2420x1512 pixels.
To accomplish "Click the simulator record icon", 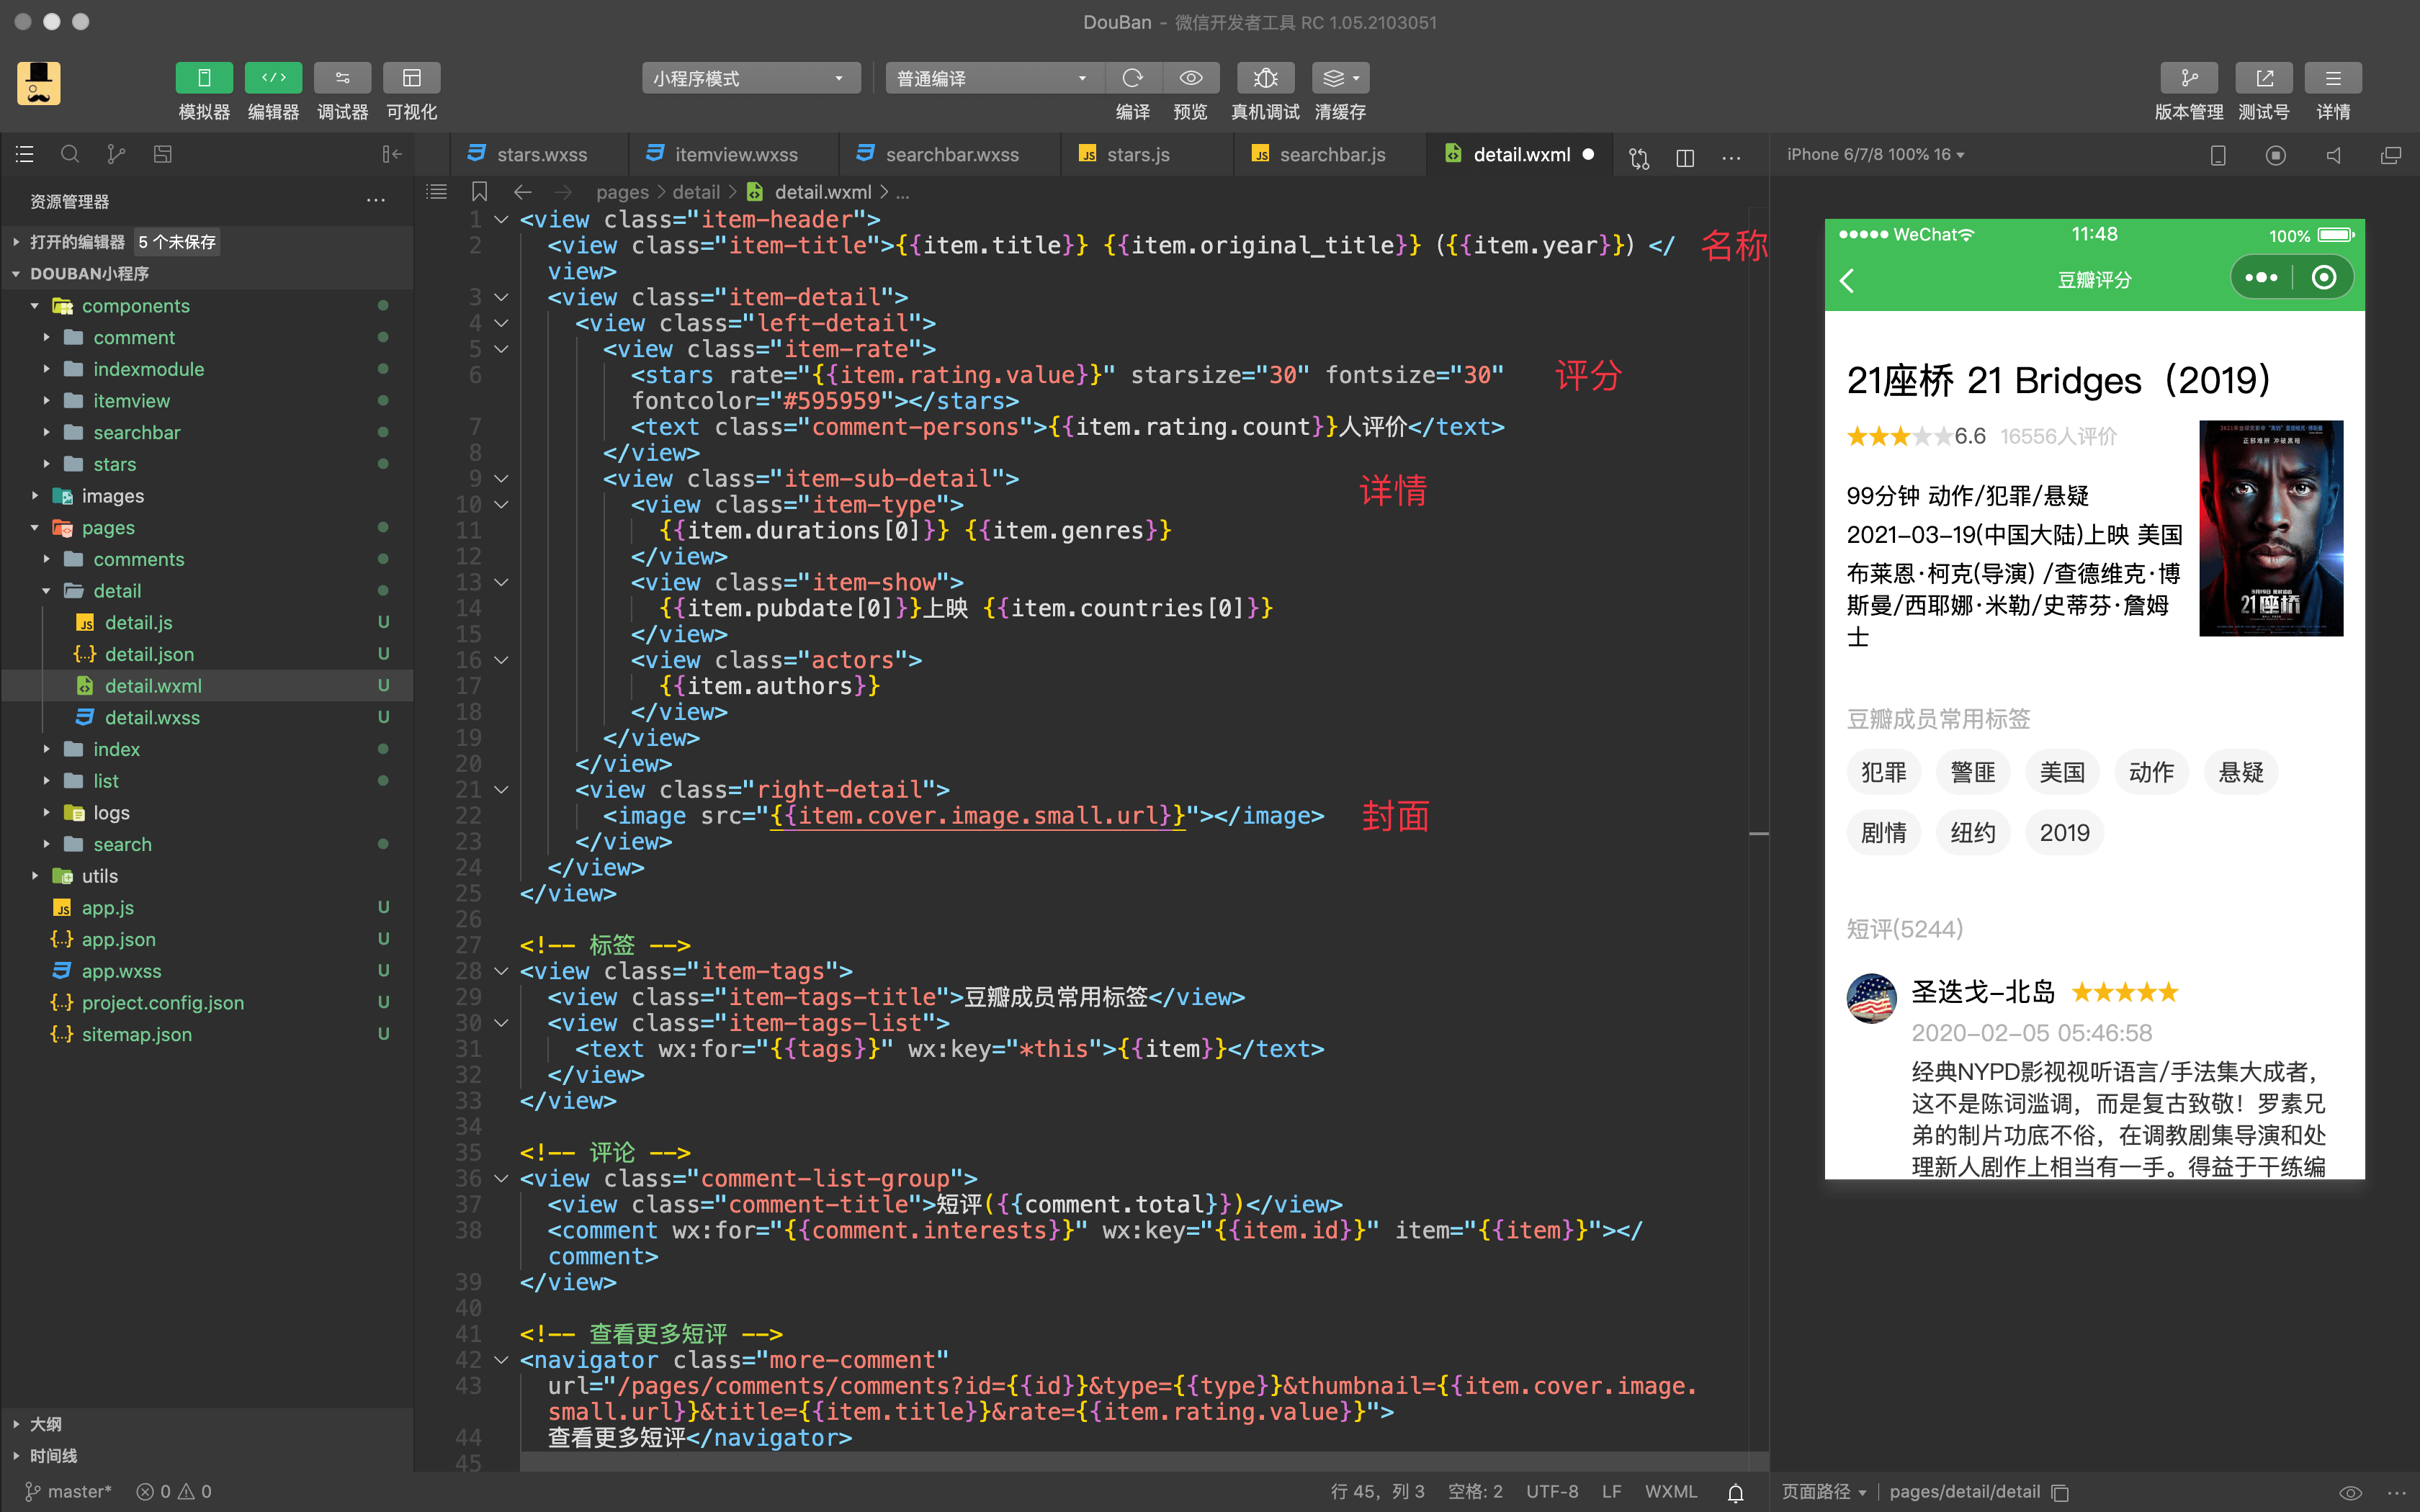I will [x=2275, y=155].
